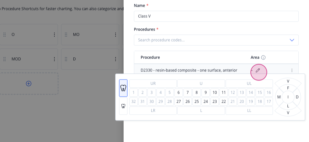Choose the U upper arch
This screenshot has width=309, height=142.
click(201, 83)
